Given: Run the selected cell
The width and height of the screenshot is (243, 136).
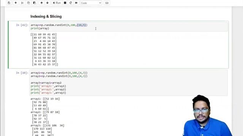Looking at the screenshot, I should [57, 3].
